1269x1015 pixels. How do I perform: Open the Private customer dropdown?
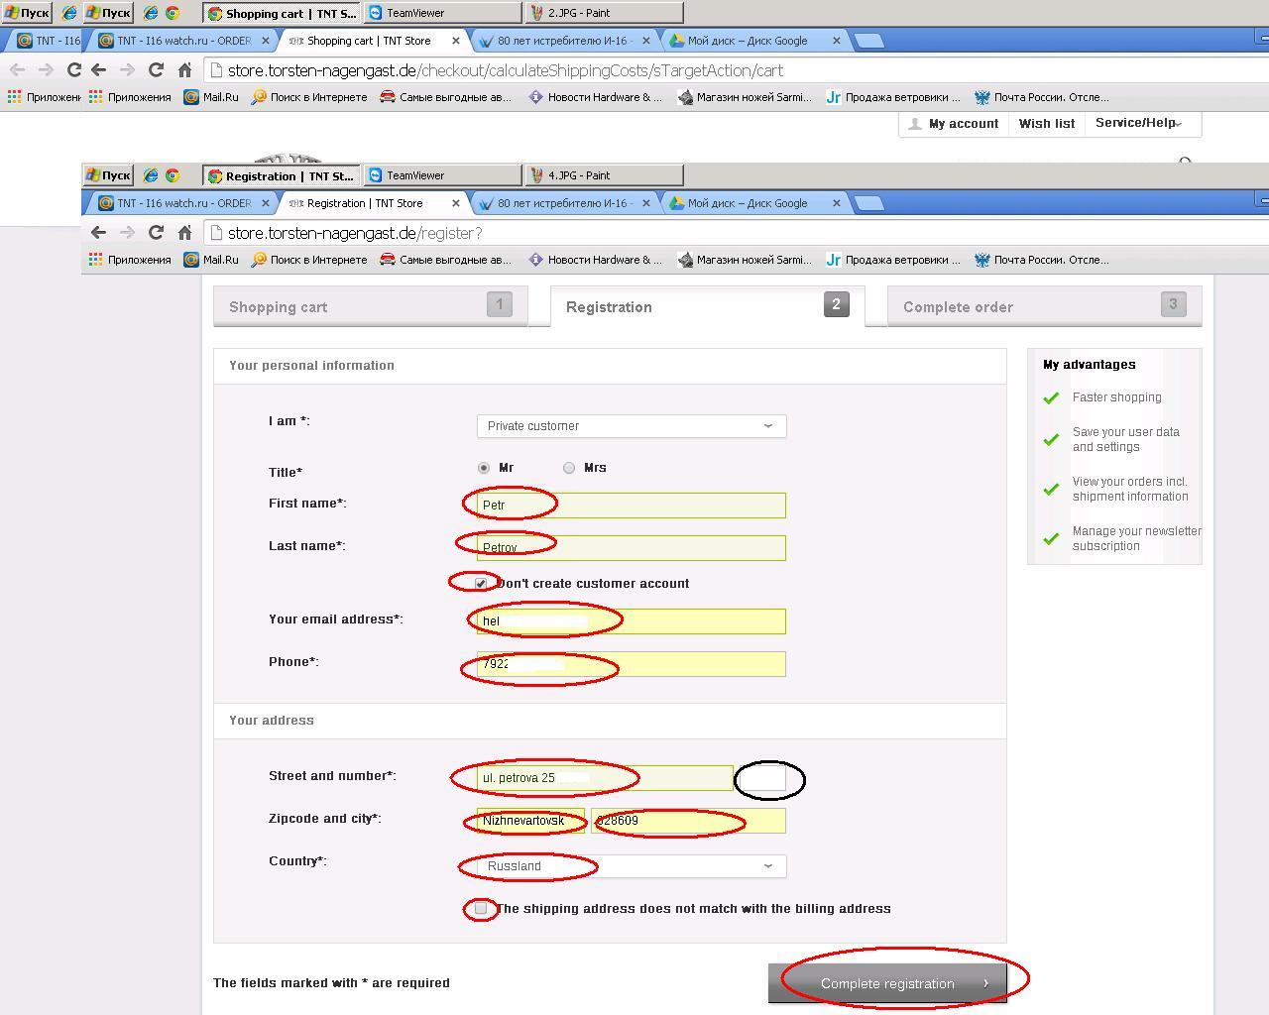(631, 426)
